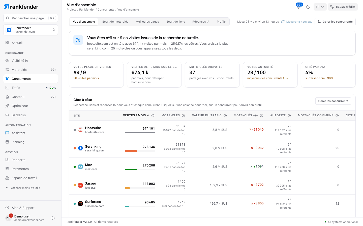Click the Assistant chat icon
This screenshot has width=363, height=226.
pos(7,133)
